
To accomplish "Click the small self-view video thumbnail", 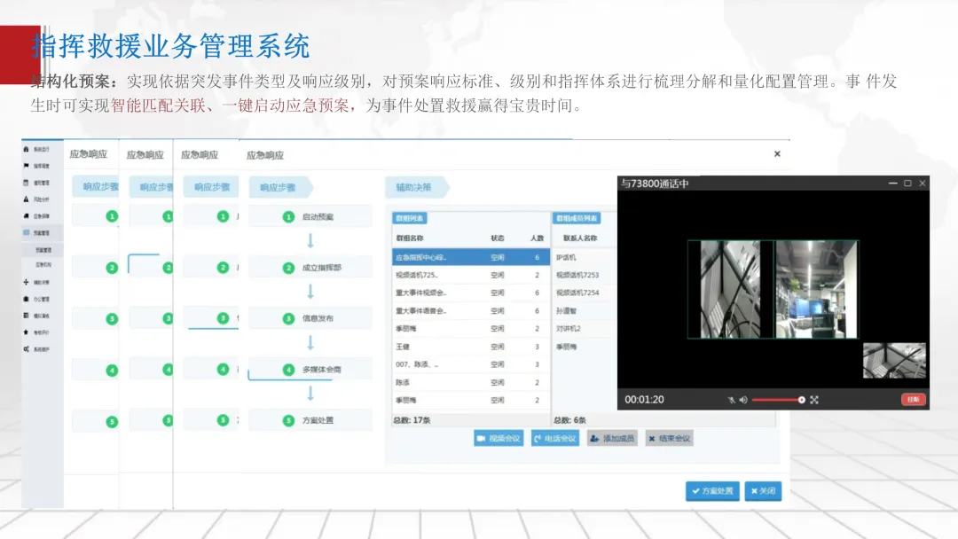I will click(x=894, y=360).
